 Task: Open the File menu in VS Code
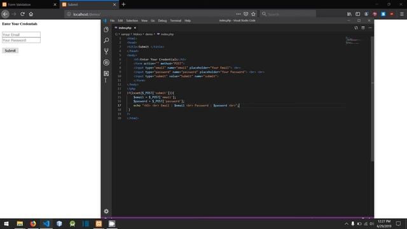click(112, 20)
